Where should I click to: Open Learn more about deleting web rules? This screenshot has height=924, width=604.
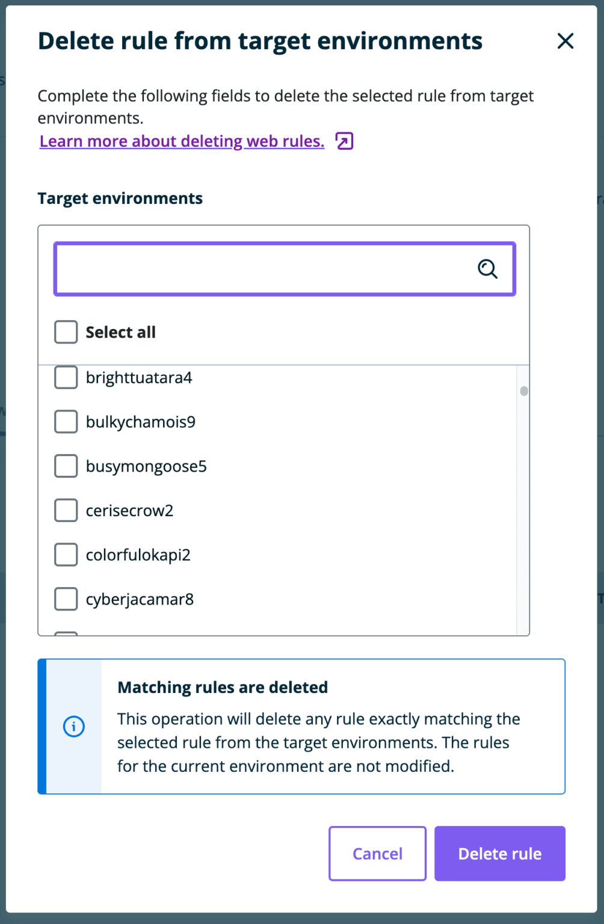181,141
